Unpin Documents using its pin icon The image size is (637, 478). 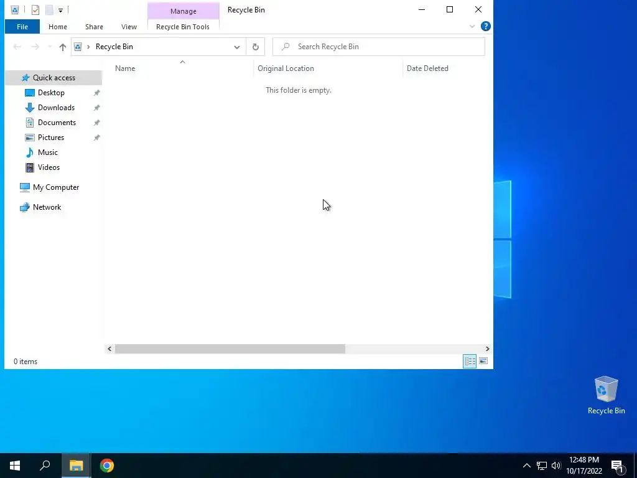[96, 123]
